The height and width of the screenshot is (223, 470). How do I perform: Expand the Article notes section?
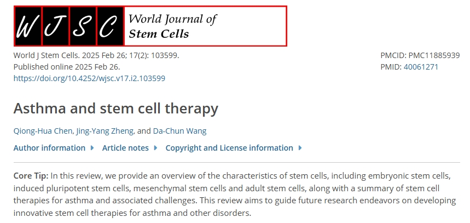(x=125, y=148)
